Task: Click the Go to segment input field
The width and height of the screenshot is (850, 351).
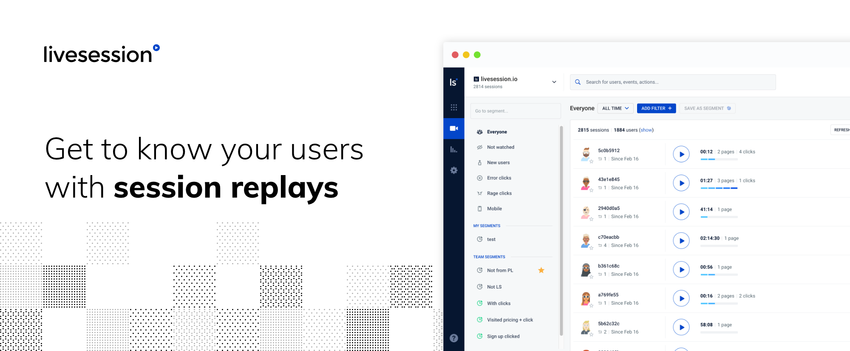Action: pyautogui.click(x=516, y=111)
